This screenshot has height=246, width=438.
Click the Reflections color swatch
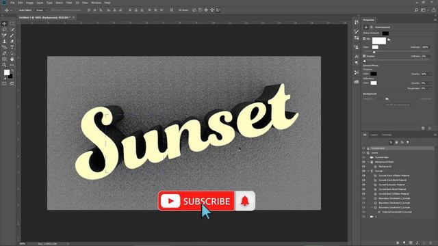[x=374, y=83]
